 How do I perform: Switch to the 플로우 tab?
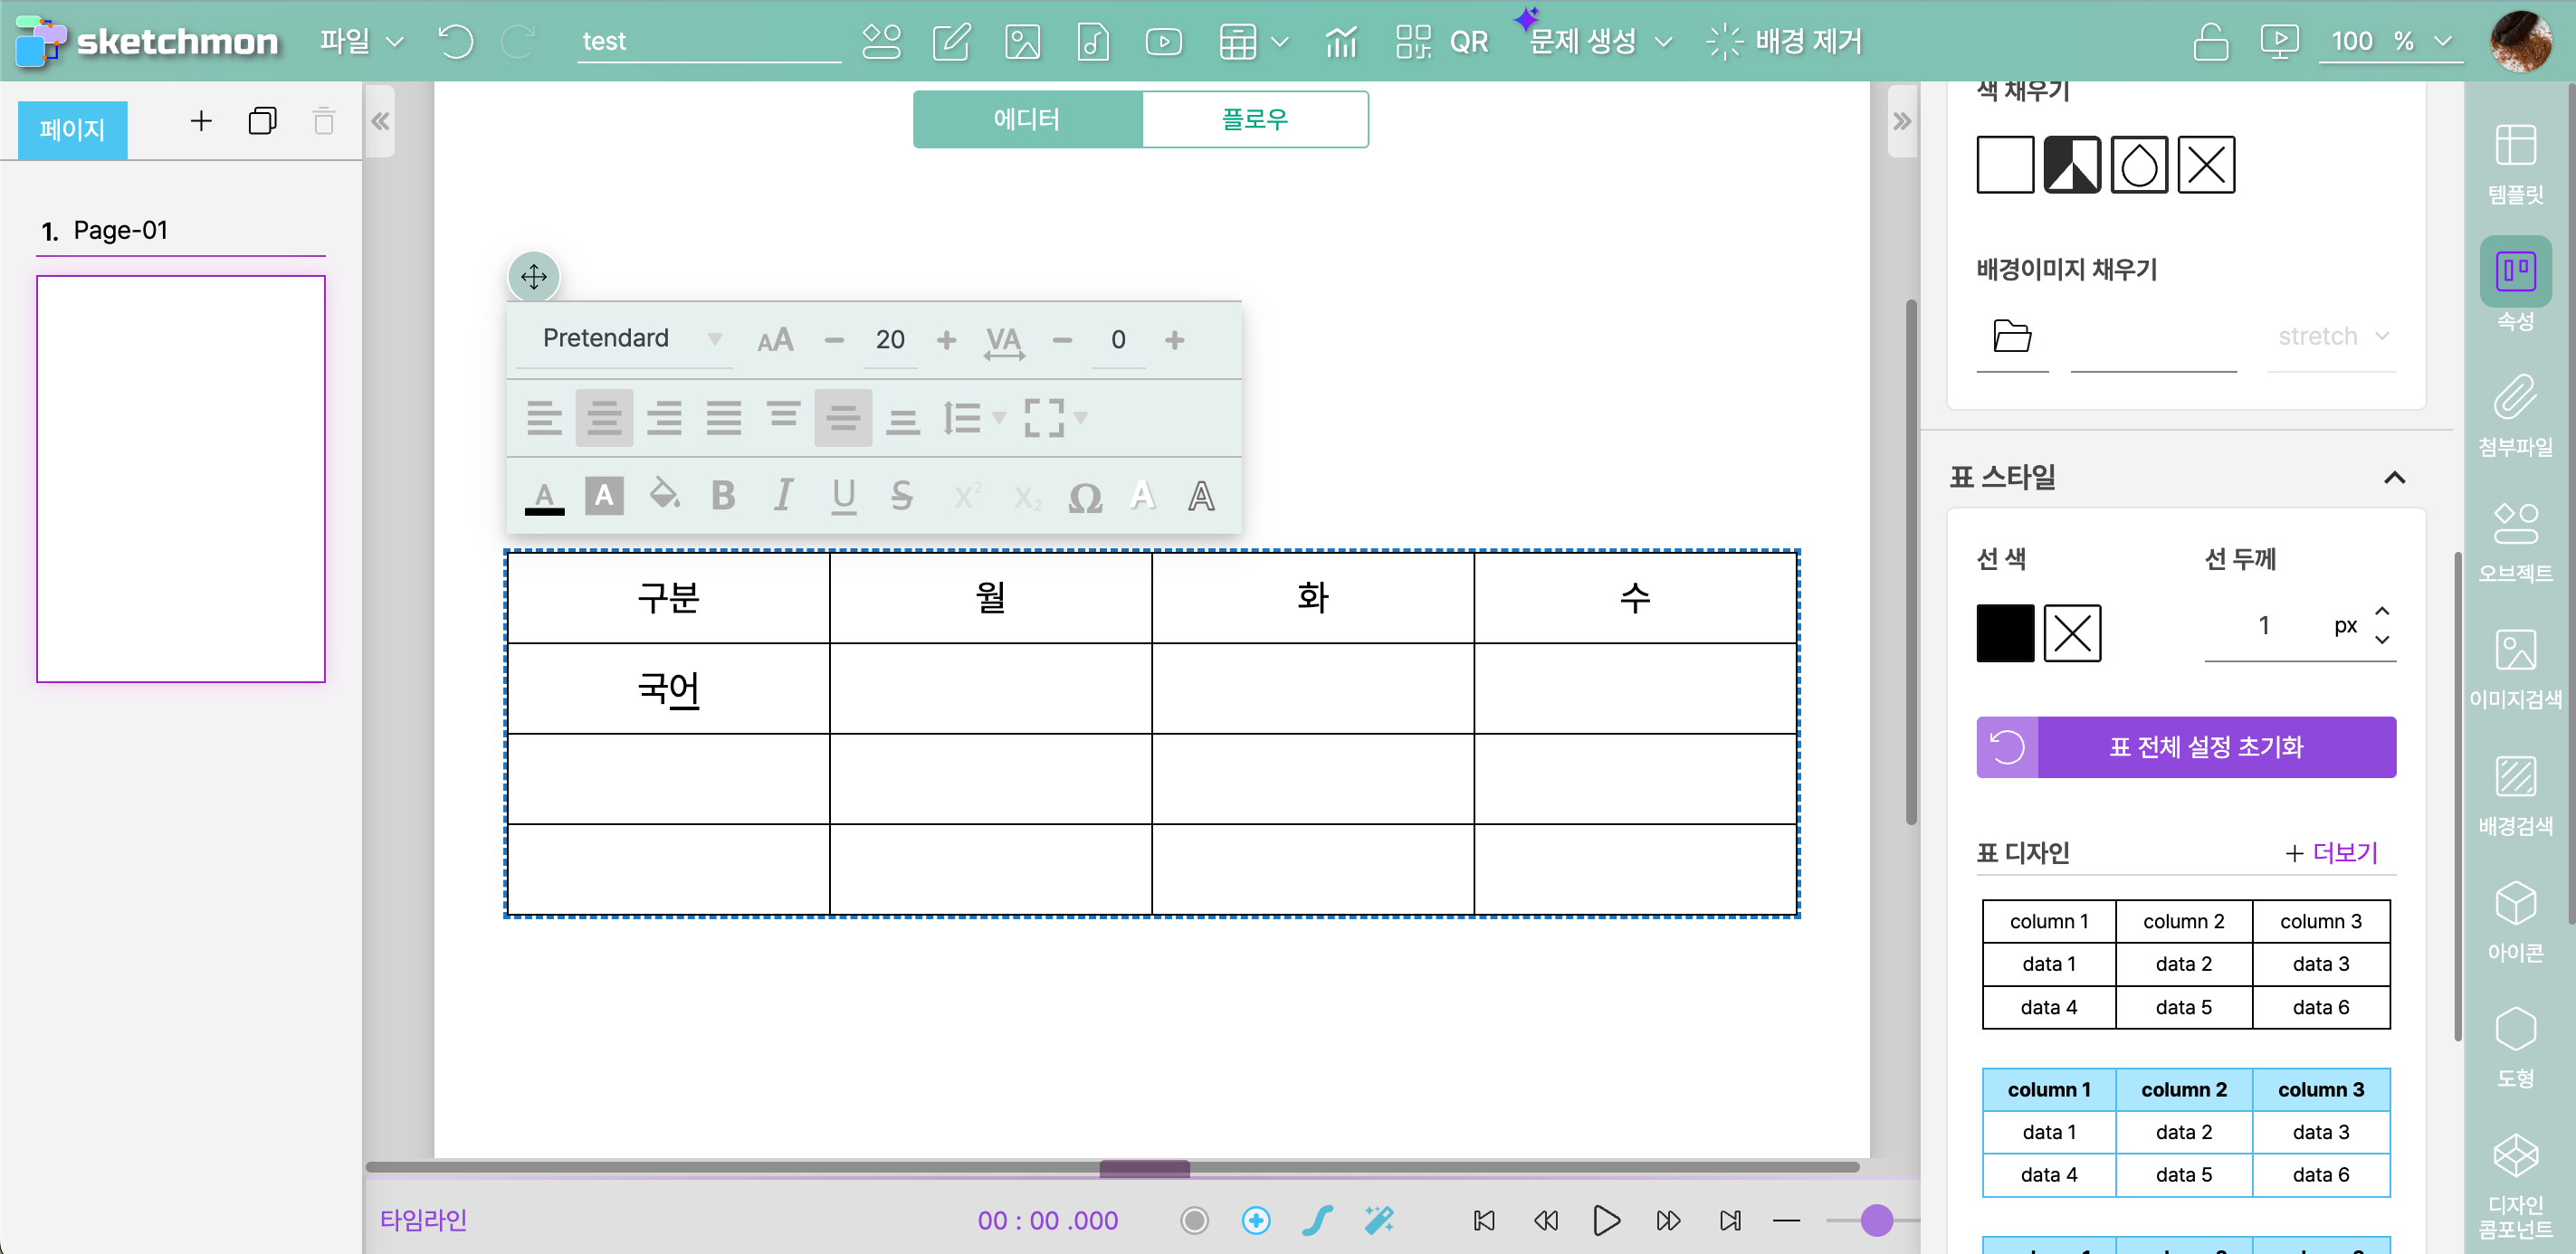1254,120
